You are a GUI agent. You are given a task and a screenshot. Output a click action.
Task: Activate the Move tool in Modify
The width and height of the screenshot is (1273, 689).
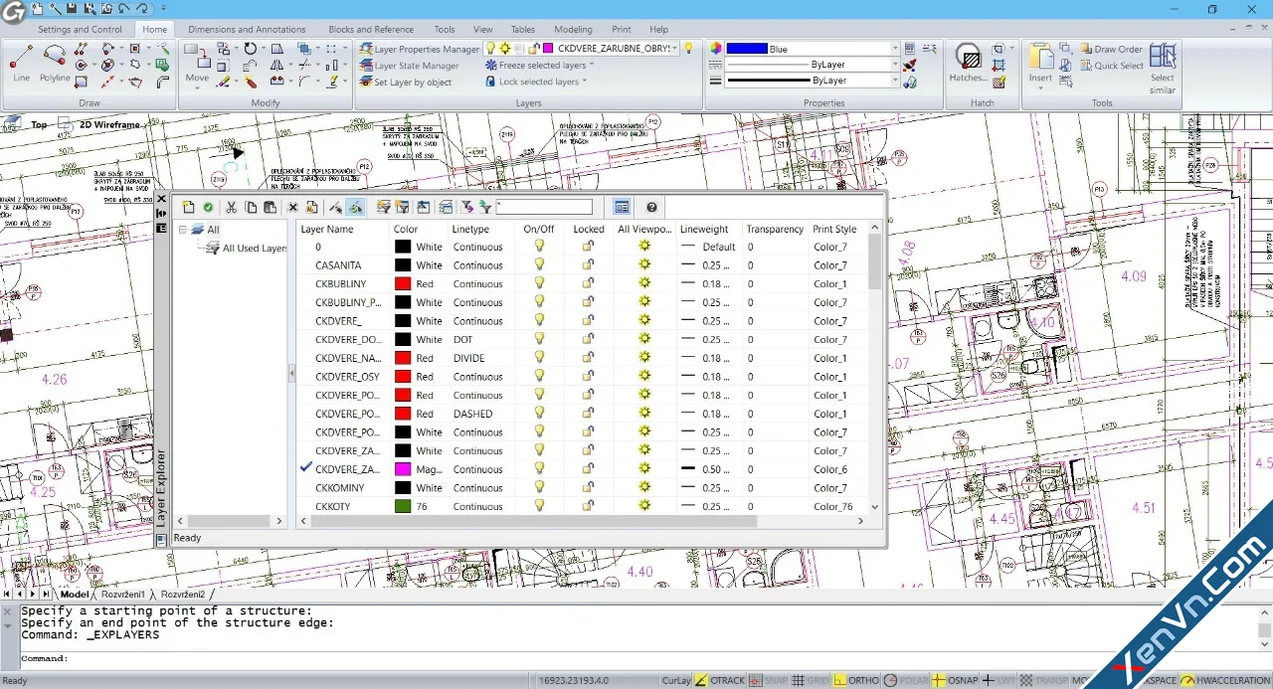pos(197,62)
